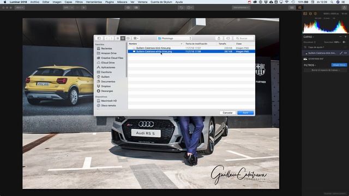The width and height of the screenshot is (349, 196).
Task: Open the Plugins menu
Action: [x=109, y=2]
